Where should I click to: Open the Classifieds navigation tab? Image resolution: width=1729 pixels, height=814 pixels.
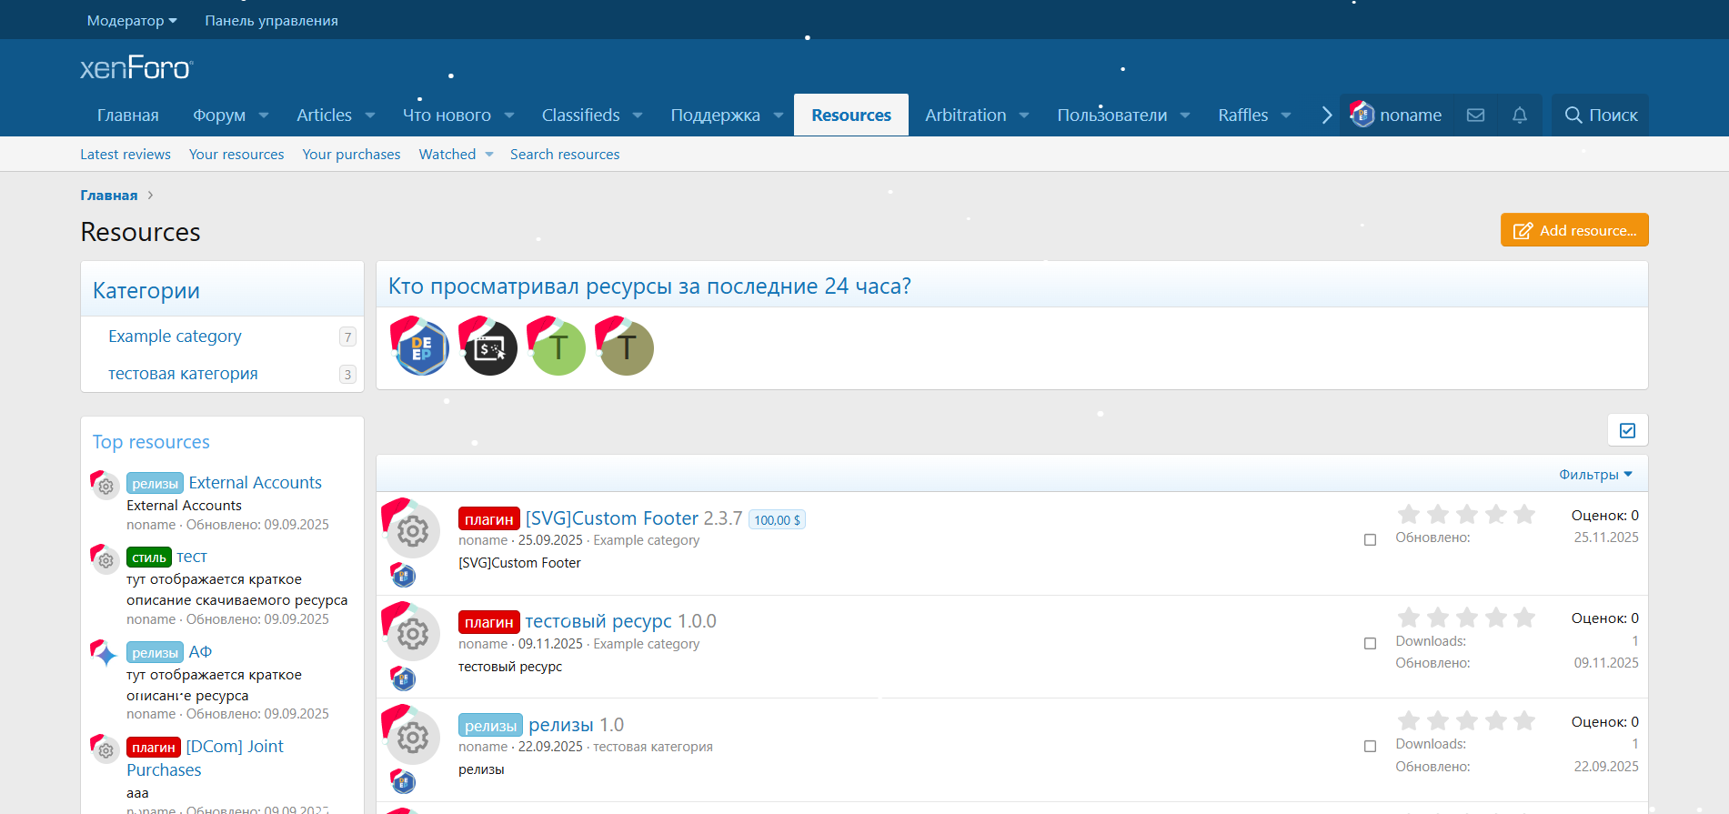point(580,116)
